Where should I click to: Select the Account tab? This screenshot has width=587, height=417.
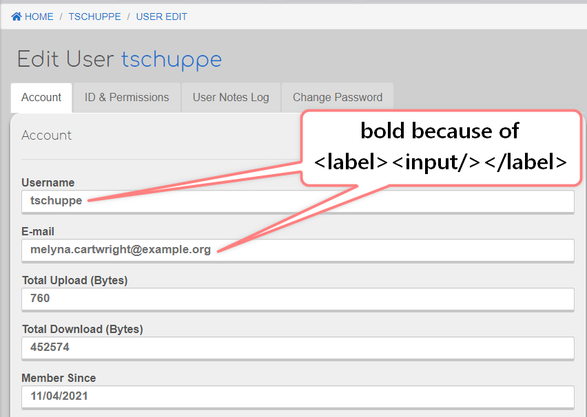(41, 98)
